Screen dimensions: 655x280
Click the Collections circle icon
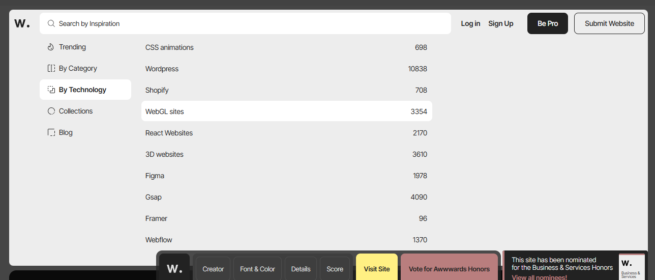point(51,111)
